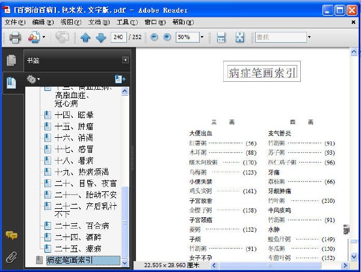This screenshot has width=361, height=272.
Task: Open the collaboration tools icon
Action: pos(34,37)
